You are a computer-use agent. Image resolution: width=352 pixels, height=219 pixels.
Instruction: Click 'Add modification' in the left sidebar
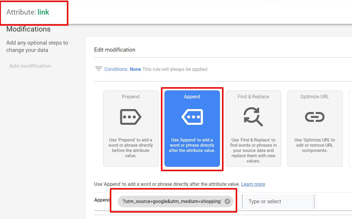click(30, 66)
